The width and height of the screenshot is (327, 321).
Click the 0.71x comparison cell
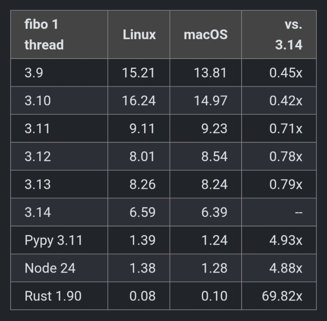pyautogui.click(x=286, y=129)
